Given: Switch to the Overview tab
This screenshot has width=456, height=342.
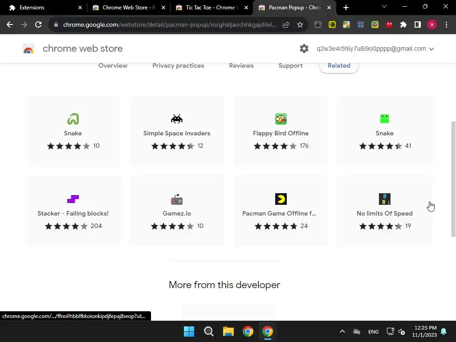Looking at the screenshot, I should (x=113, y=66).
